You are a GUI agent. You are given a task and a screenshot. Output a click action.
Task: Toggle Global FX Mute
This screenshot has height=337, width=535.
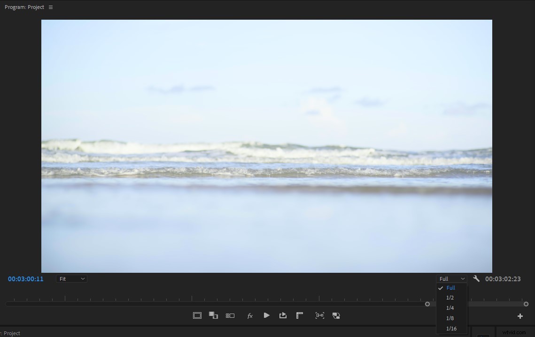pyautogui.click(x=250, y=315)
